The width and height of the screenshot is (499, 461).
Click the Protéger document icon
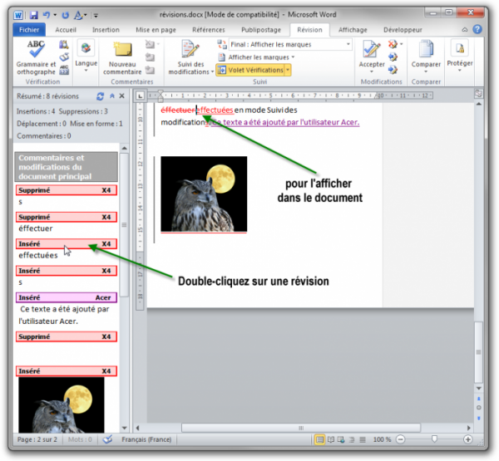coord(459,53)
